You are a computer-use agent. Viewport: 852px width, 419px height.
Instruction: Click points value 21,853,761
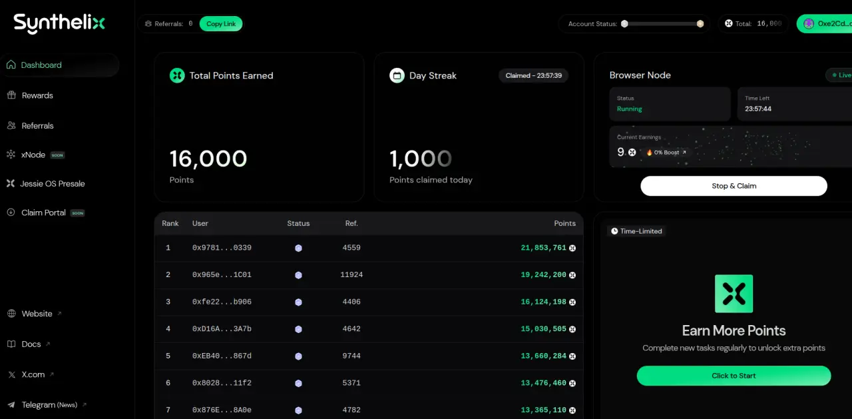(x=543, y=248)
